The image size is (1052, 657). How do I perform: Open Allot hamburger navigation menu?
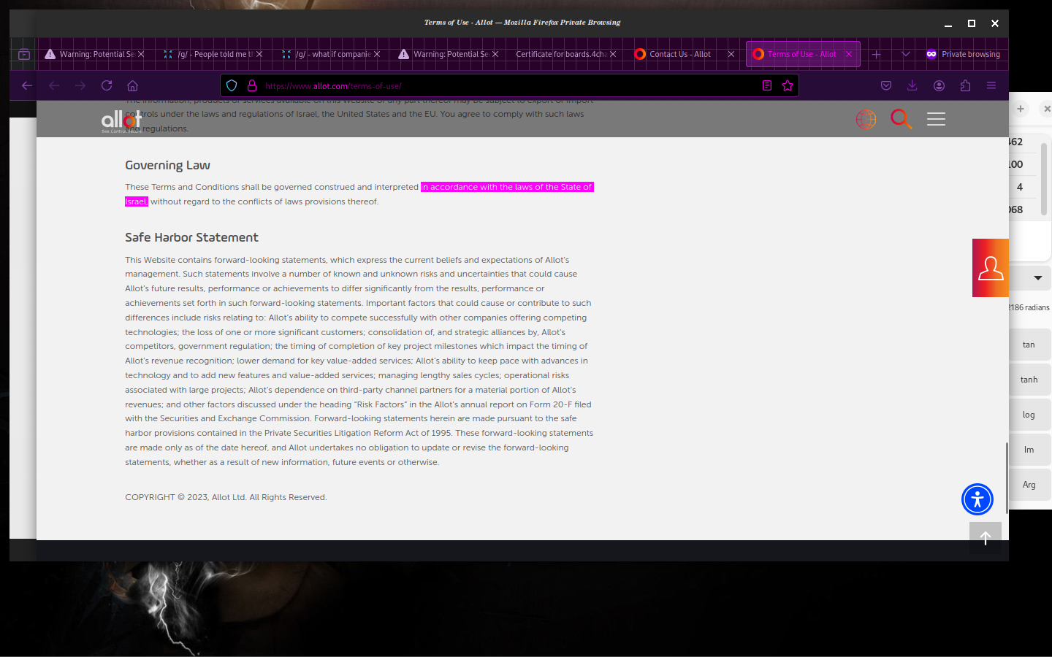coord(936,119)
